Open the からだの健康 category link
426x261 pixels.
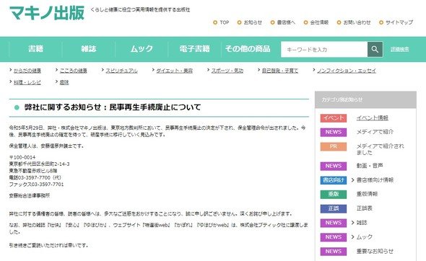click(27, 71)
